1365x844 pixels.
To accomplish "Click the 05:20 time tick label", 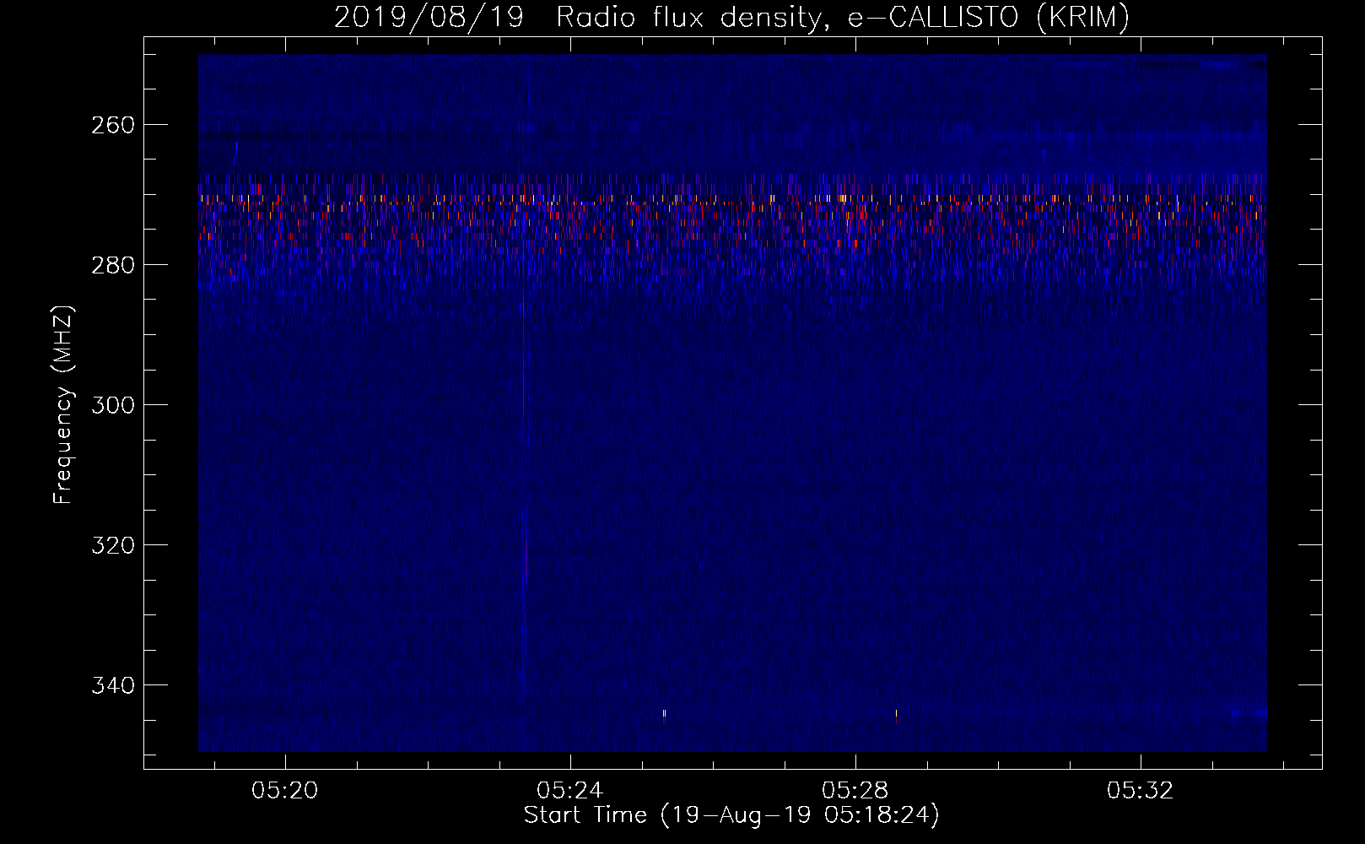I will (x=285, y=791).
